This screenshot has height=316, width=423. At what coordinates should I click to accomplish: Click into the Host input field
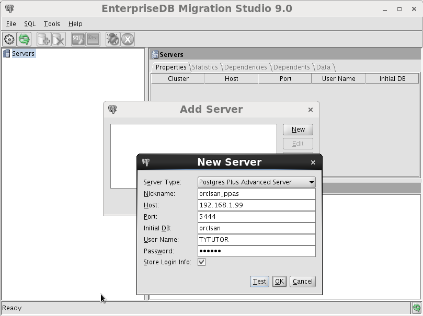click(x=256, y=205)
